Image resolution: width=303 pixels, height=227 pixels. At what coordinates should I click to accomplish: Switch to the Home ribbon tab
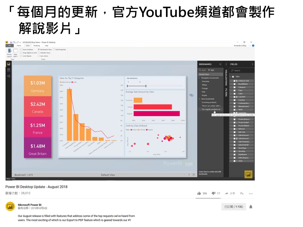[19, 45]
